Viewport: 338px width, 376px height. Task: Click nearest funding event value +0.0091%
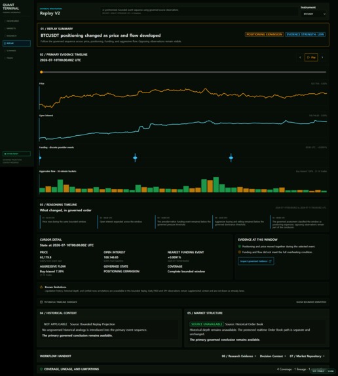coord(174,257)
